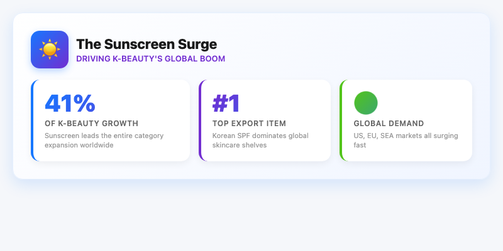Image resolution: width=503 pixels, height=251 pixels.
Task: Select the Top Export Item label
Action: (249, 124)
